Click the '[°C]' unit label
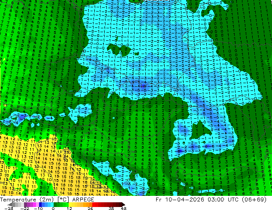Image resolution: width=272 pixels, height=210 pixels. (x=63, y=200)
